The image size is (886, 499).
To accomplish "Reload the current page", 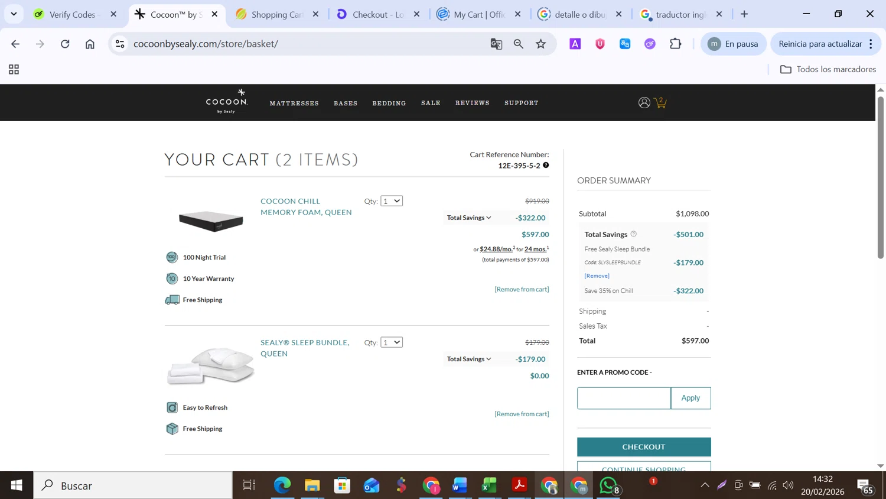I will 65,44.
